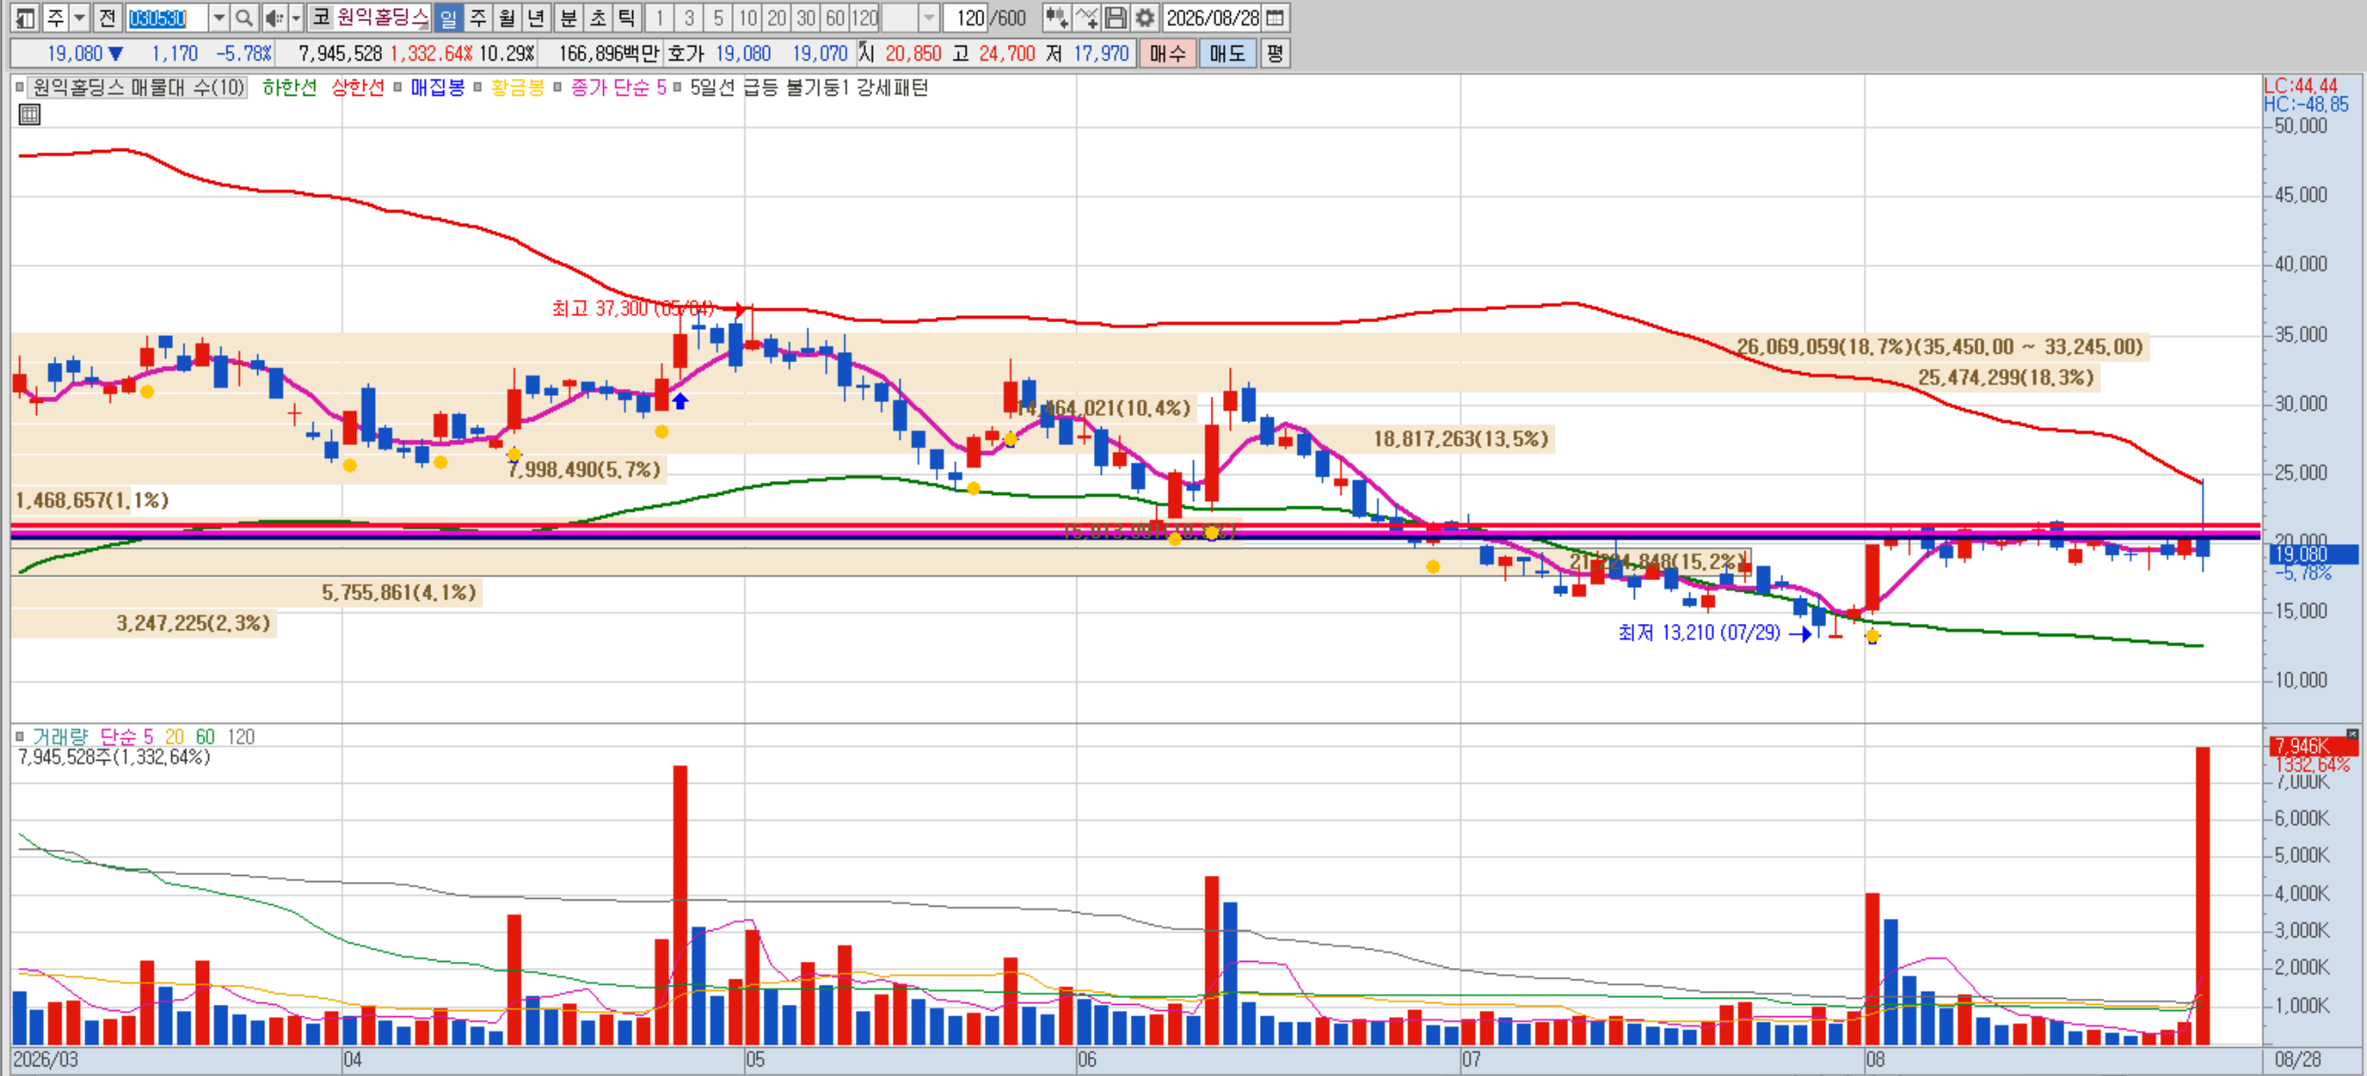Click the volume moving average 20 label
The image size is (2367, 1076).
tap(175, 737)
